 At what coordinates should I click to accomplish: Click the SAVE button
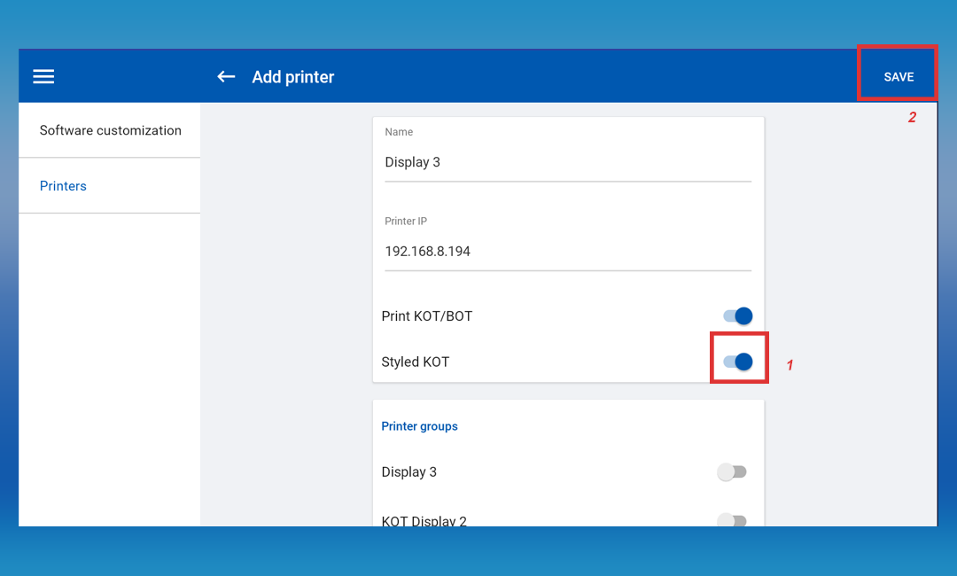click(x=898, y=77)
